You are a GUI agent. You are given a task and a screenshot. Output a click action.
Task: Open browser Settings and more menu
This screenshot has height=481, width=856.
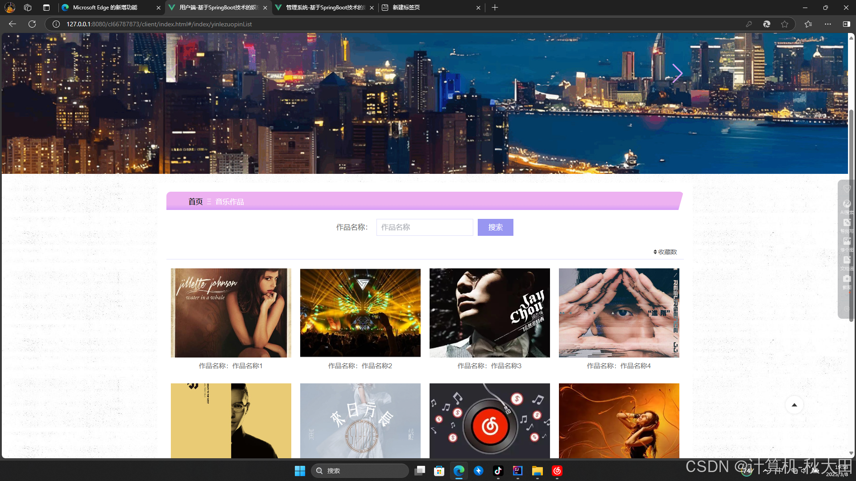(828, 24)
